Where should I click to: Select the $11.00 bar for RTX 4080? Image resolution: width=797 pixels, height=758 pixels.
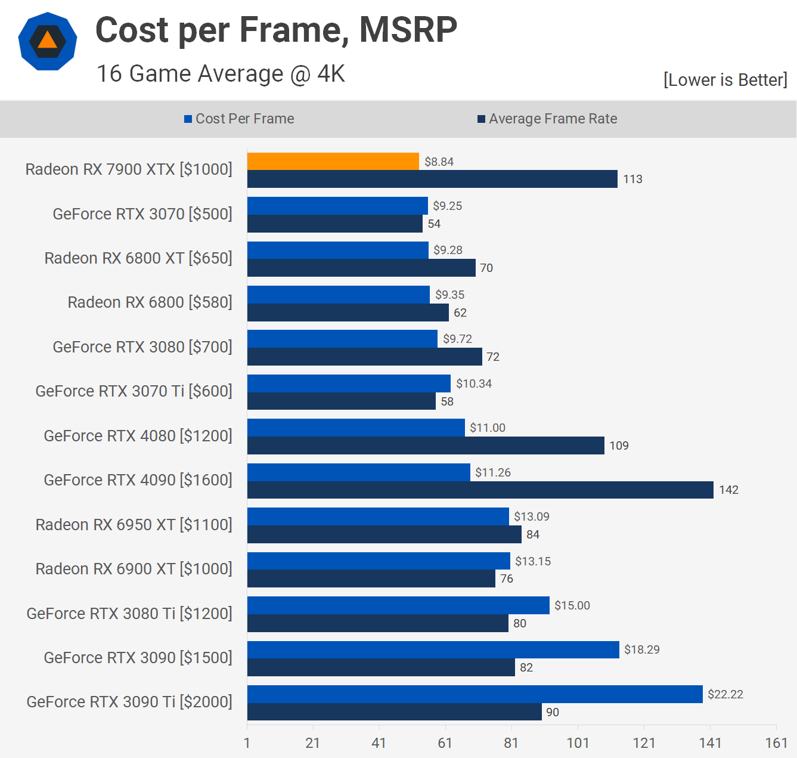[356, 428]
